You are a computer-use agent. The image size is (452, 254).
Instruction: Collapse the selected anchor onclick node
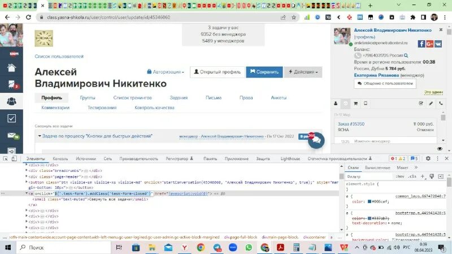(x=27, y=193)
